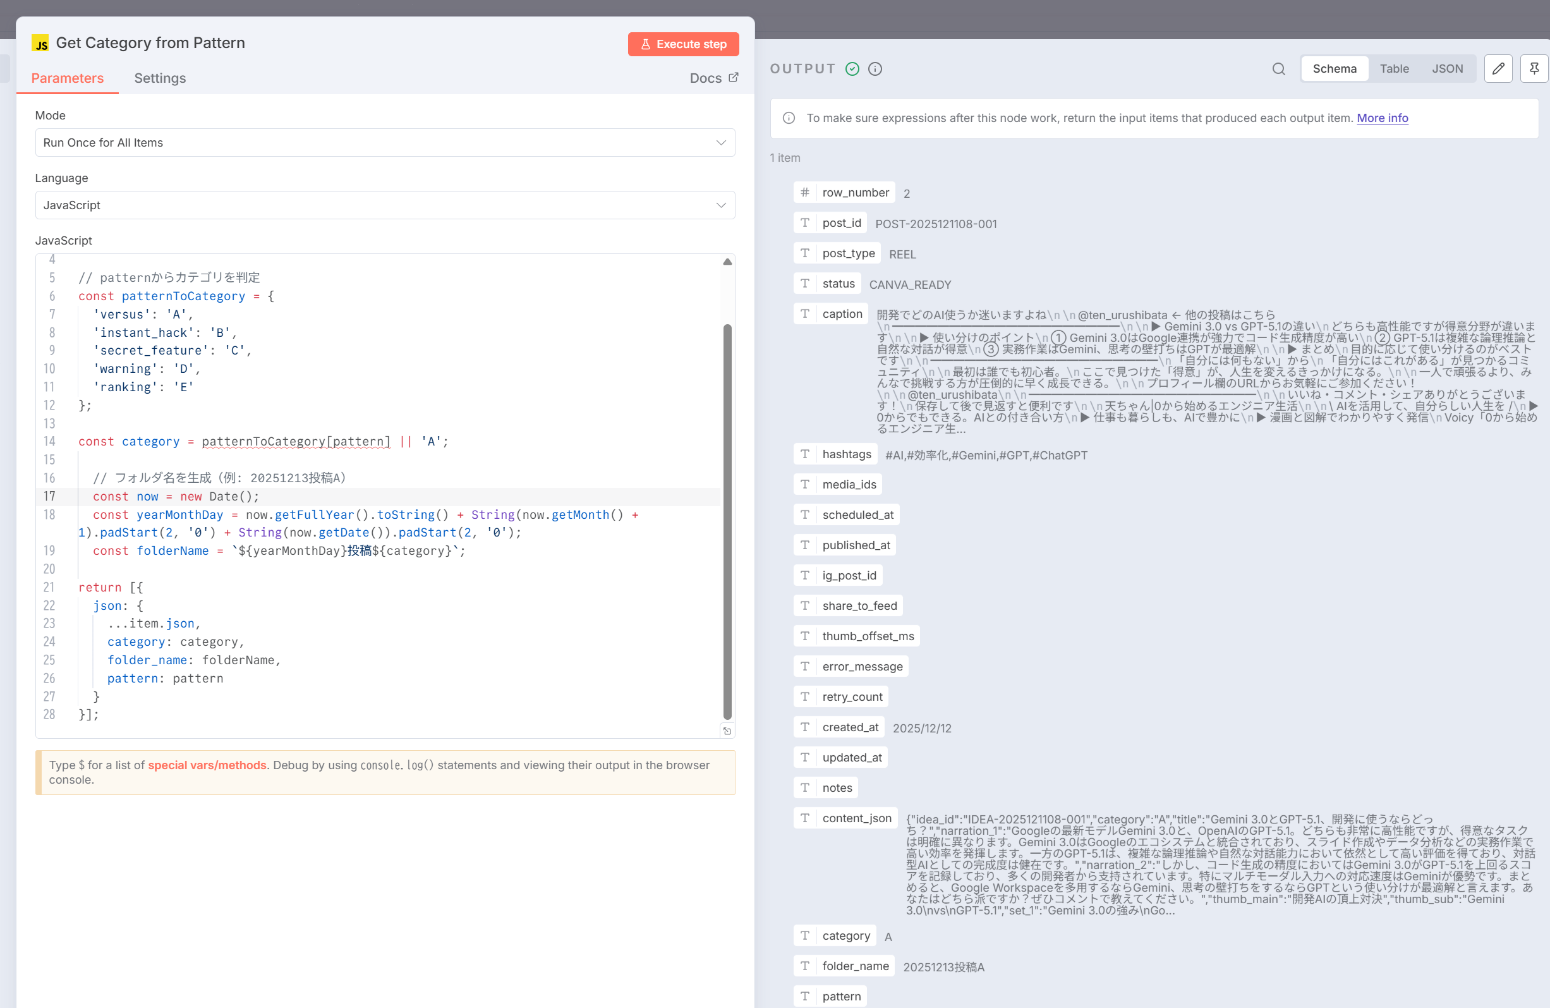Viewport: 1550px width, 1008px height.
Task: Click the expand code editor corner icon
Action: tap(727, 731)
